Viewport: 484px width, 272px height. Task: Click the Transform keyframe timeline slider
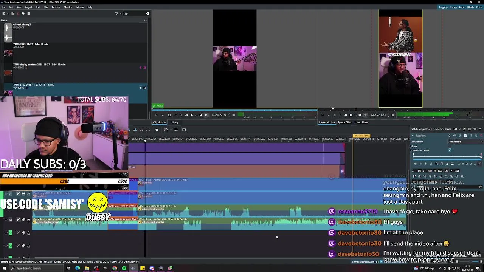tap(447, 156)
